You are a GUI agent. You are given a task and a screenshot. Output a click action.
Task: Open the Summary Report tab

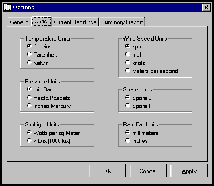[x=122, y=22]
